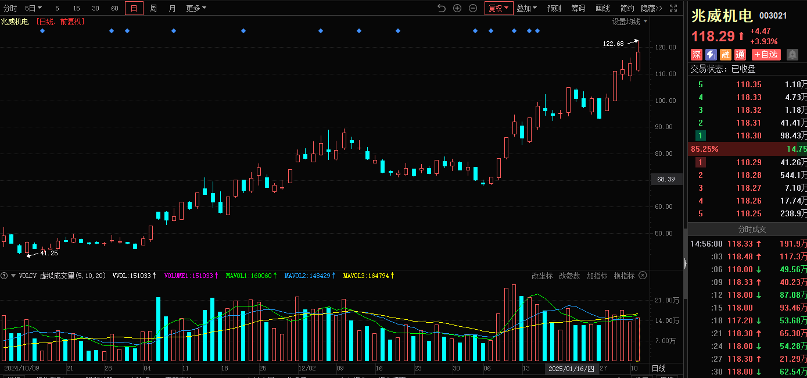Image resolution: width=807 pixels, height=378 pixels.
Task: Enter full-screen chart mode
Action: coord(673,8)
